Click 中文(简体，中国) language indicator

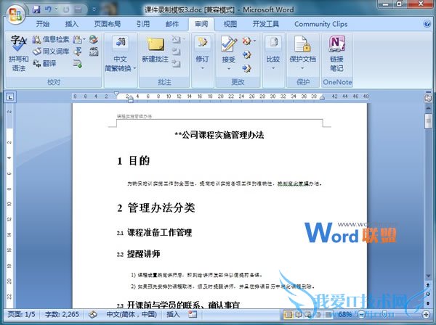[x=132, y=314]
